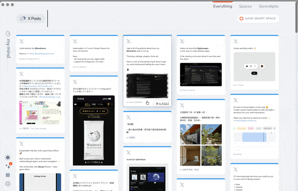Click the X logo on Gooey pending orders card
The height and width of the screenshot is (191, 298).
[x=236, y=41]
